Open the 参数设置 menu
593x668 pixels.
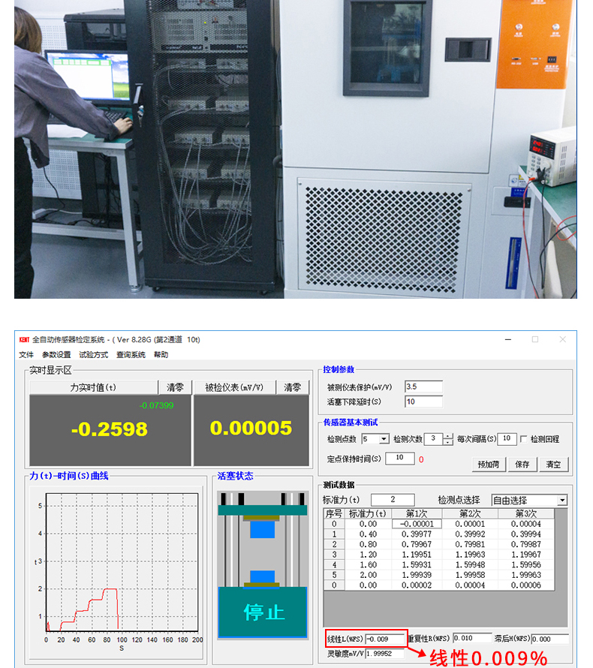56,355
